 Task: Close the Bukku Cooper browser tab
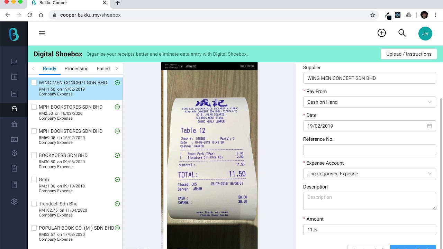pyautogui.click(x=105, y=3)
